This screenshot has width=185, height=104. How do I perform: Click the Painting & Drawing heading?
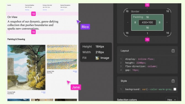[16, 39]
